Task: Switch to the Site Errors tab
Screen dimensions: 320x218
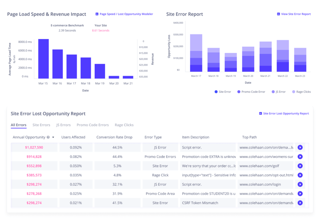Action: [x=41, y=125]
